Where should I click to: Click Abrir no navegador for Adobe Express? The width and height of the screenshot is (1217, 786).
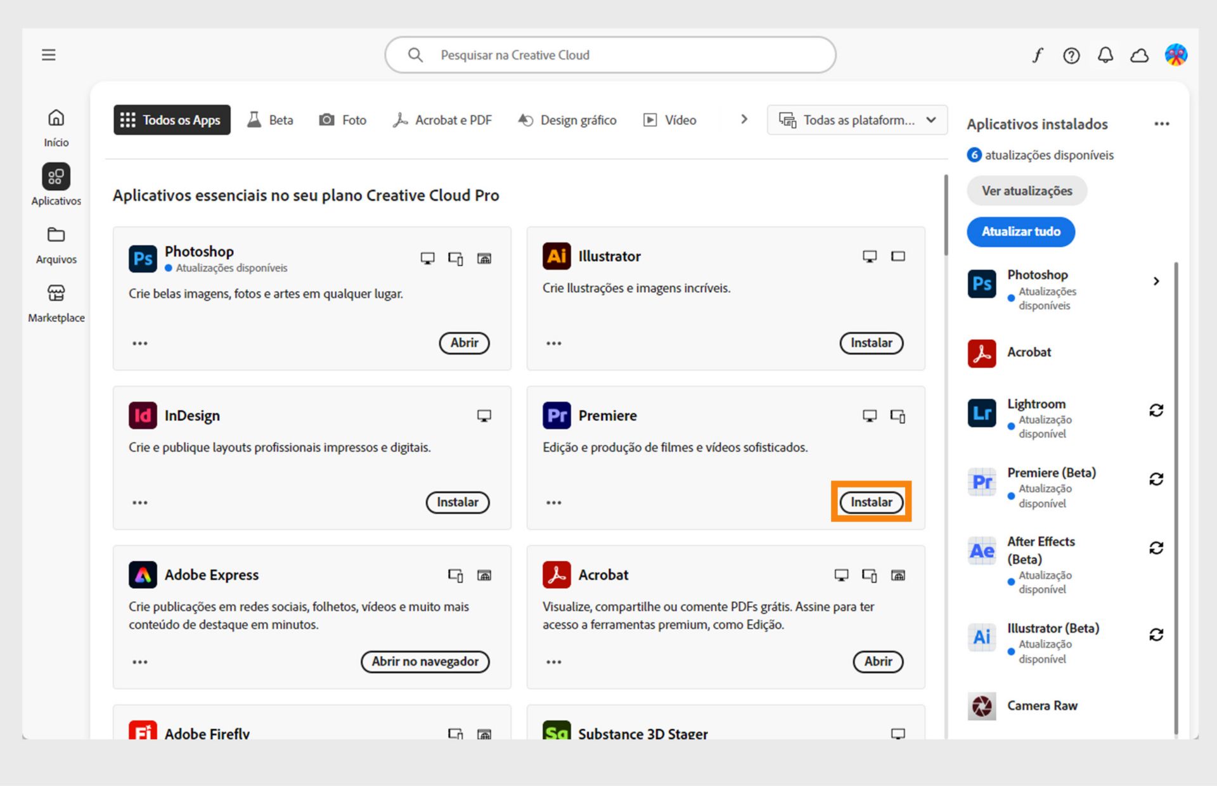click(425, 661)
